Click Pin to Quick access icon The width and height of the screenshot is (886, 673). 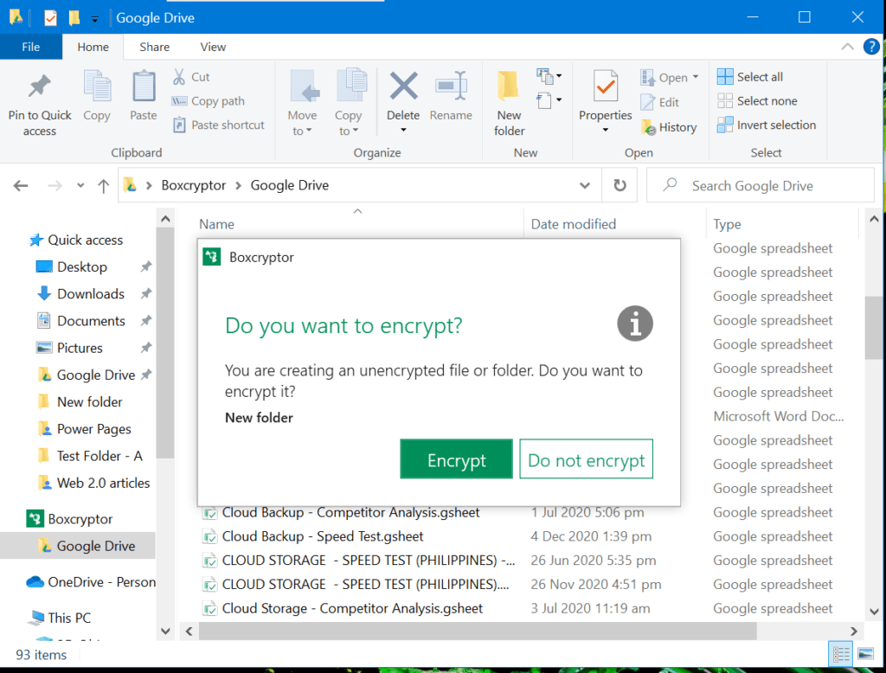(40, 86)
